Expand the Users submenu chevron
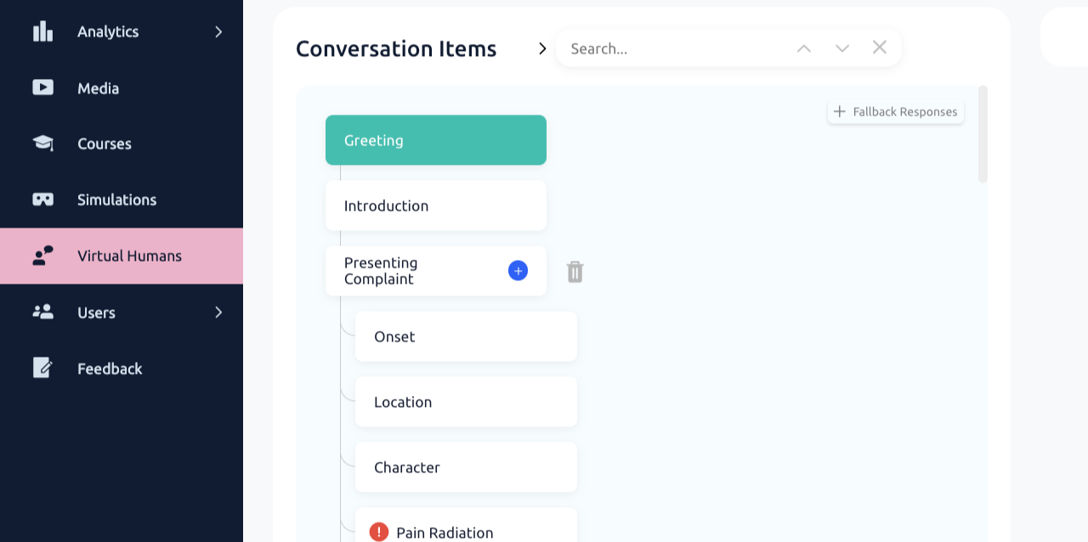The height and width of the screenshot is (542, 1088). coord(218,312)
